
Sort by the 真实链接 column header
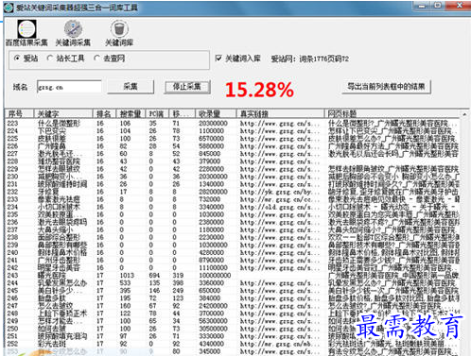280,113
